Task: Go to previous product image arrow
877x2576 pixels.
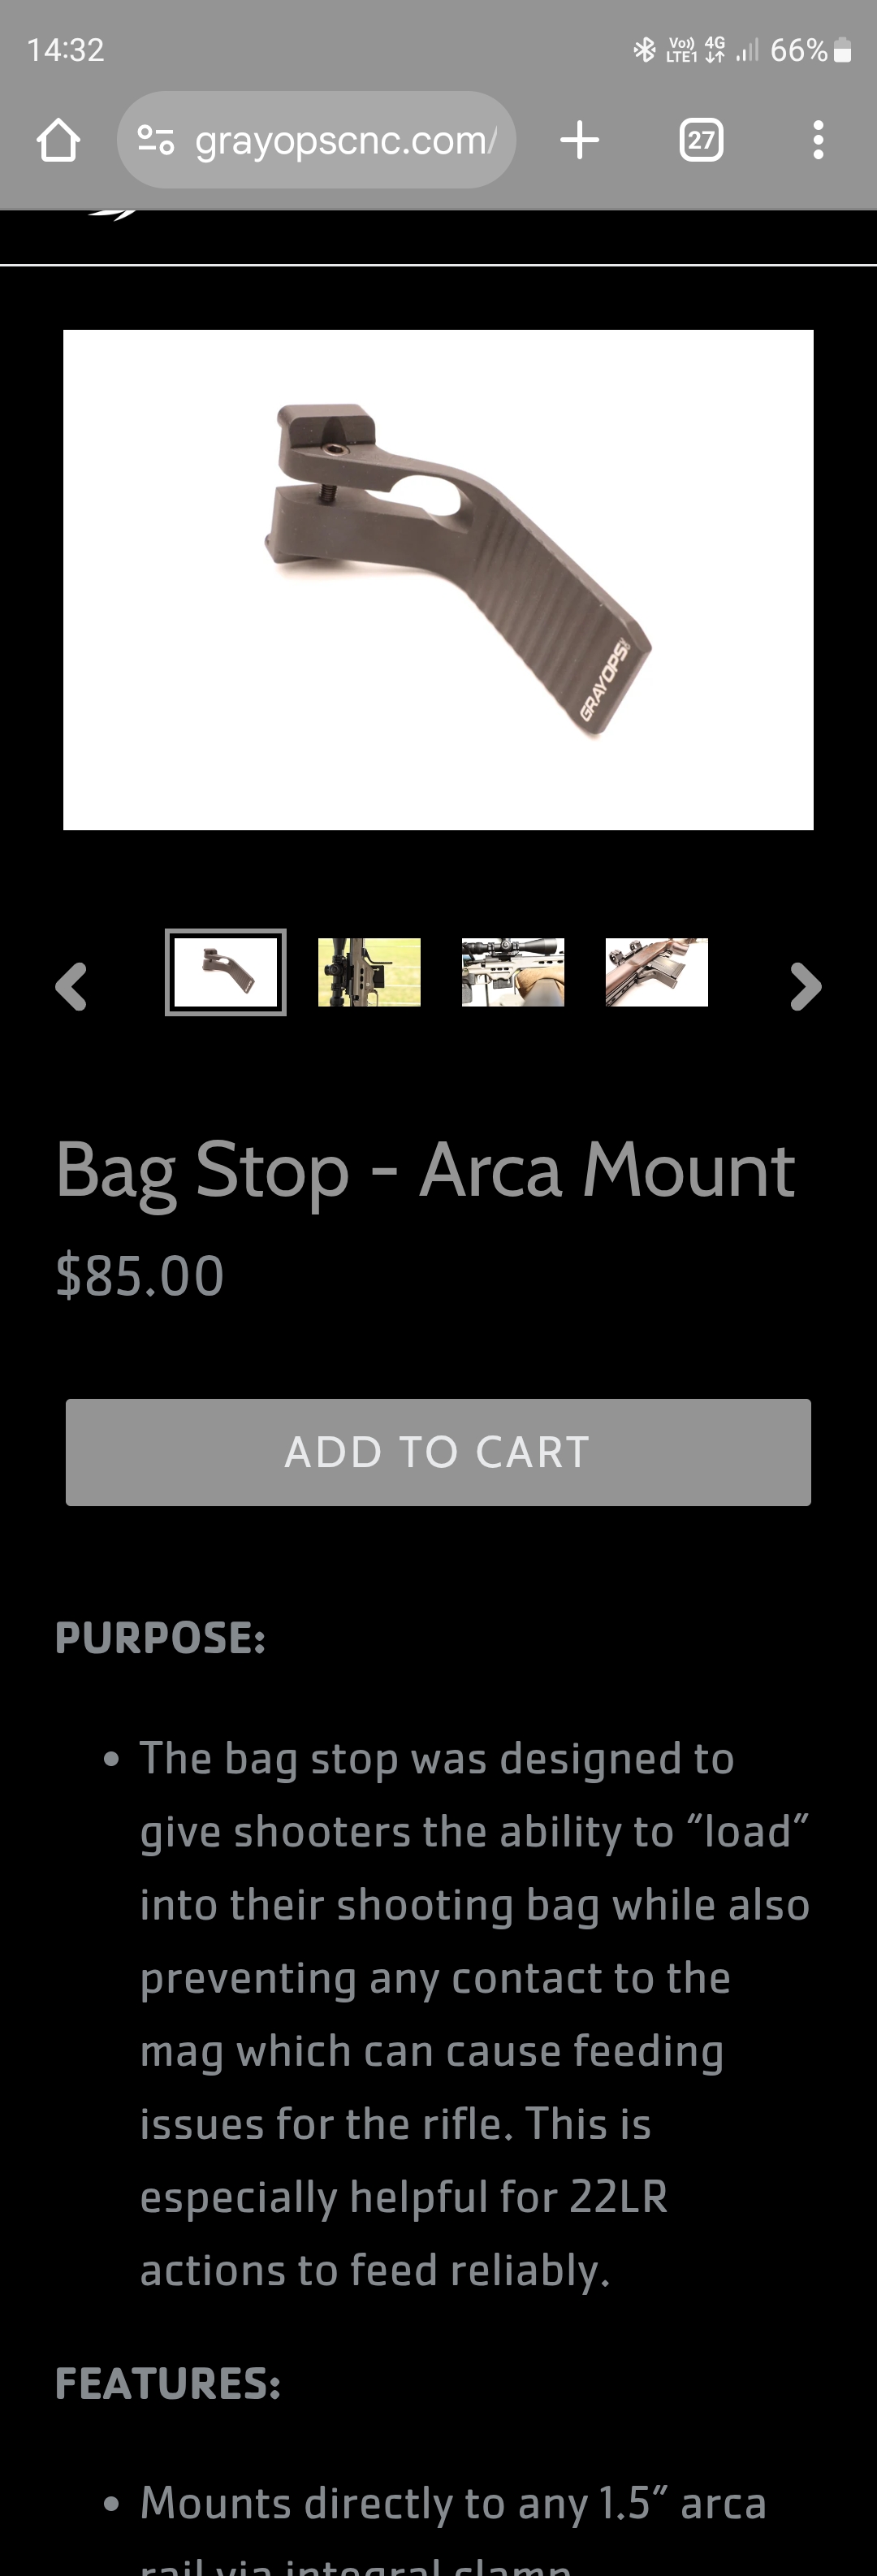Action: point(71,987)
